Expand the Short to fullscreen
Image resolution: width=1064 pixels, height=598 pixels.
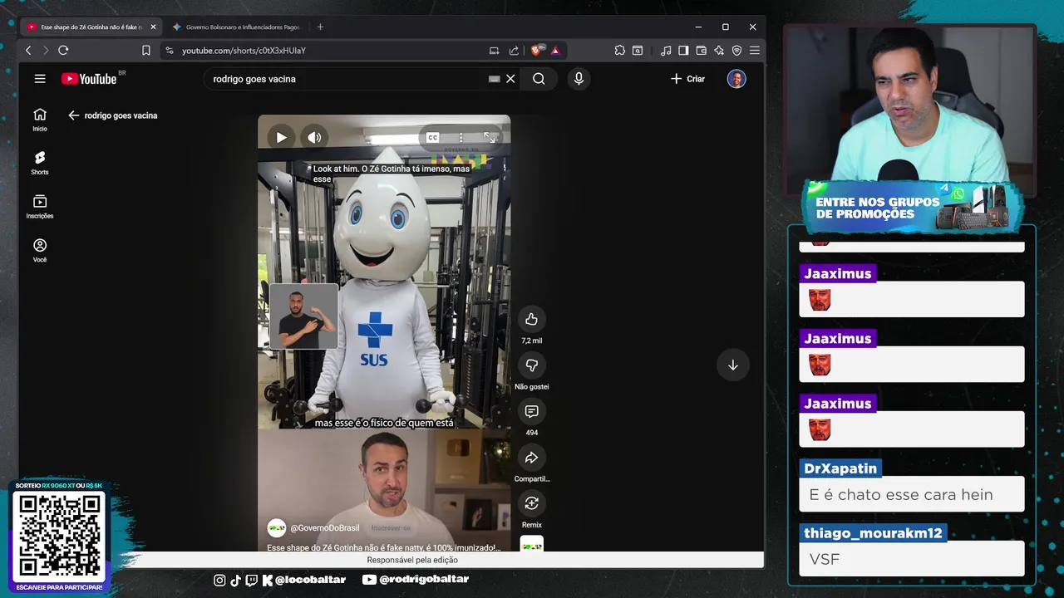click(490, 138)
